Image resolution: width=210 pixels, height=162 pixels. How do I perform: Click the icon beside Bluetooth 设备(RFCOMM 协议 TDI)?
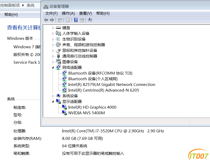click(x=64, y=73)
